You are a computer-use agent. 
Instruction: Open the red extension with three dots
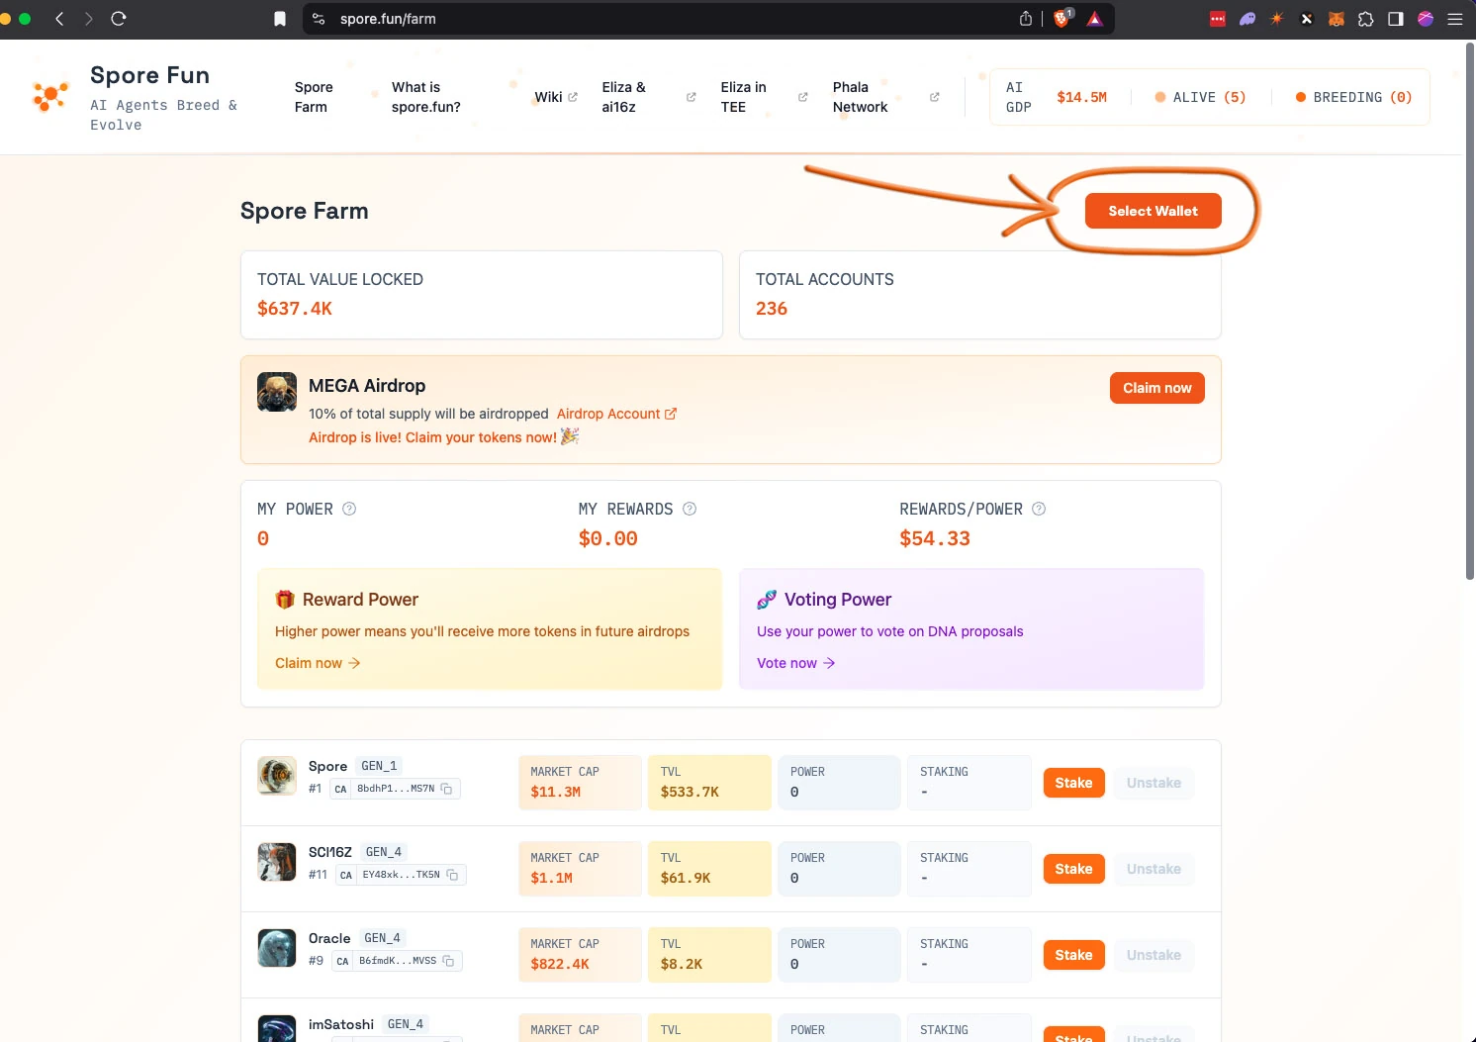pos(1218,19)
